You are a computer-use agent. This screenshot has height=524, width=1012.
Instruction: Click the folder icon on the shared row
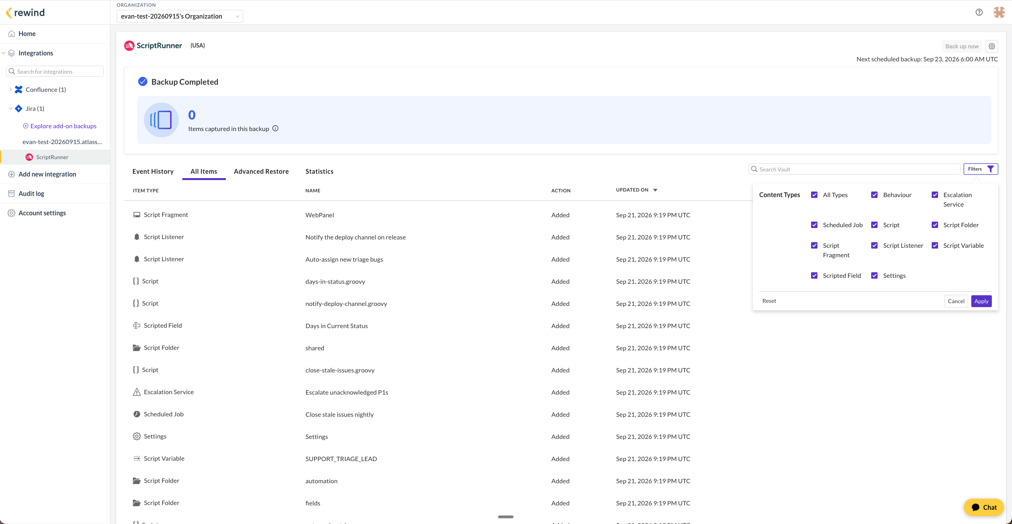click(136, 347)
